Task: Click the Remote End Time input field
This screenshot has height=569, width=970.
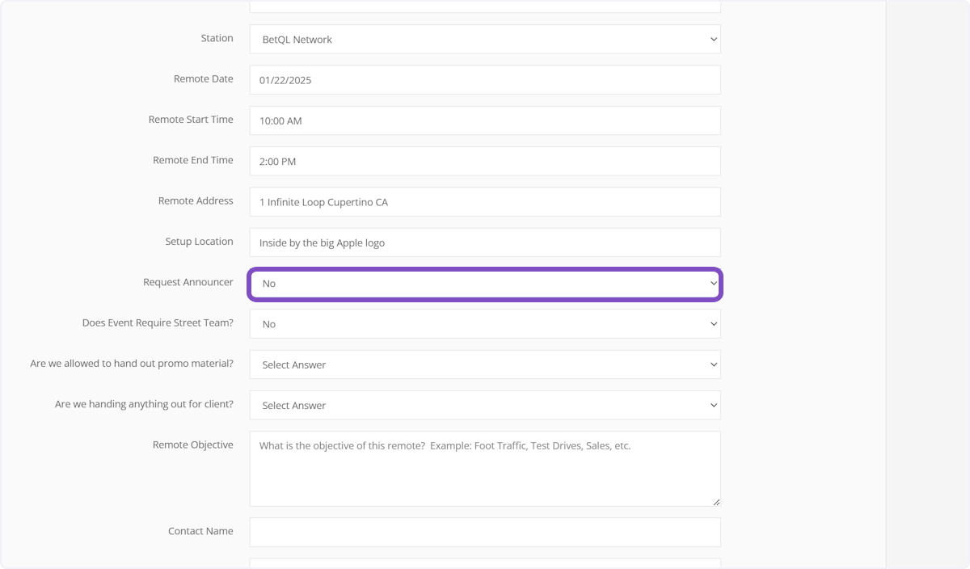Action: coord(484,161)
